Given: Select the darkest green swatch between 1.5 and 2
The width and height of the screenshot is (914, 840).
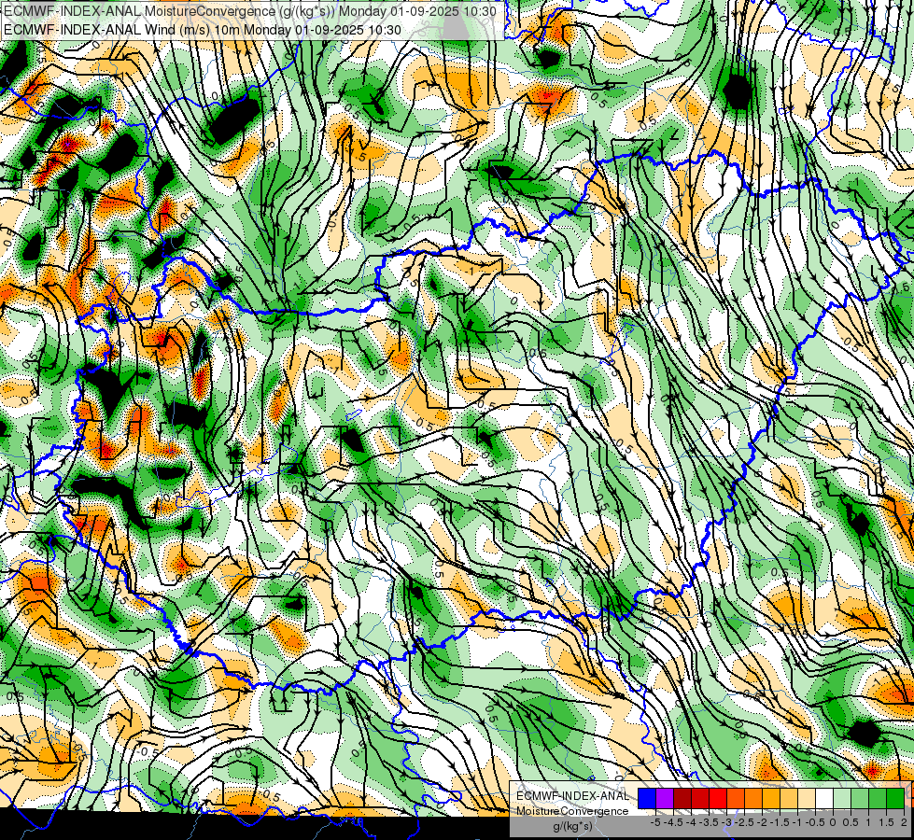Looking at the screenshot, I should pos(895,798).
